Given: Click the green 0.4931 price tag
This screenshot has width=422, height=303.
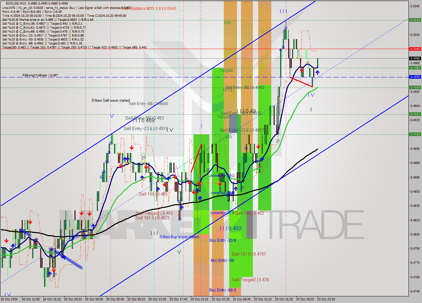Looking at the screenshot, I should pos(415,114).
